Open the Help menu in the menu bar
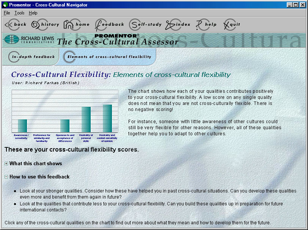Viewport: 308px width, 230px height. [x=33, y=13]
